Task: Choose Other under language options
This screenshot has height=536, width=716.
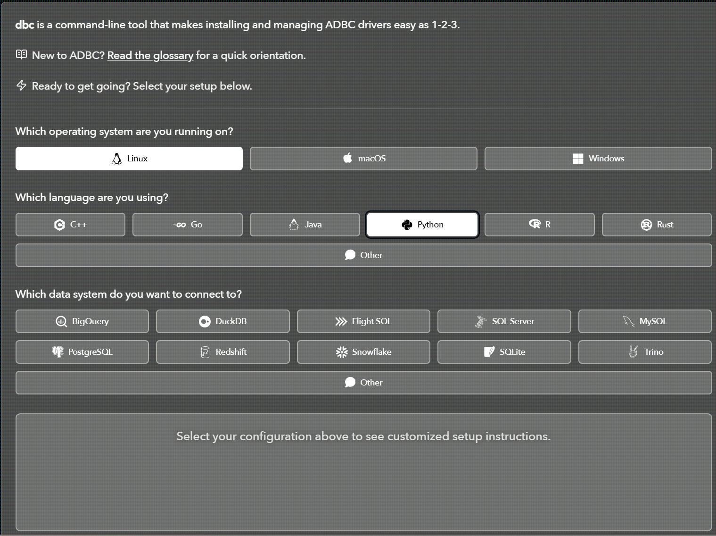Action: [x=363, y=255]
